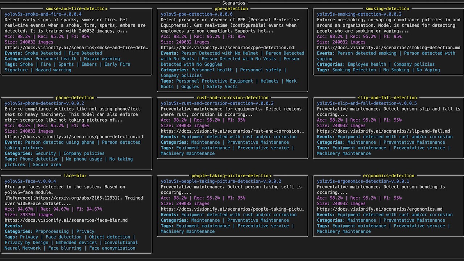464x261 pixels.
Task: Open the ppe-detection.md docs URL
Action: pyautogui.click(x=227, y=47)
